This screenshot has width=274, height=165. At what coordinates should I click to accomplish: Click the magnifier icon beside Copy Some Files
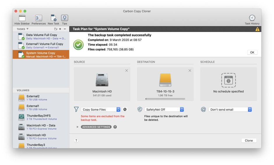click(125, 110)
